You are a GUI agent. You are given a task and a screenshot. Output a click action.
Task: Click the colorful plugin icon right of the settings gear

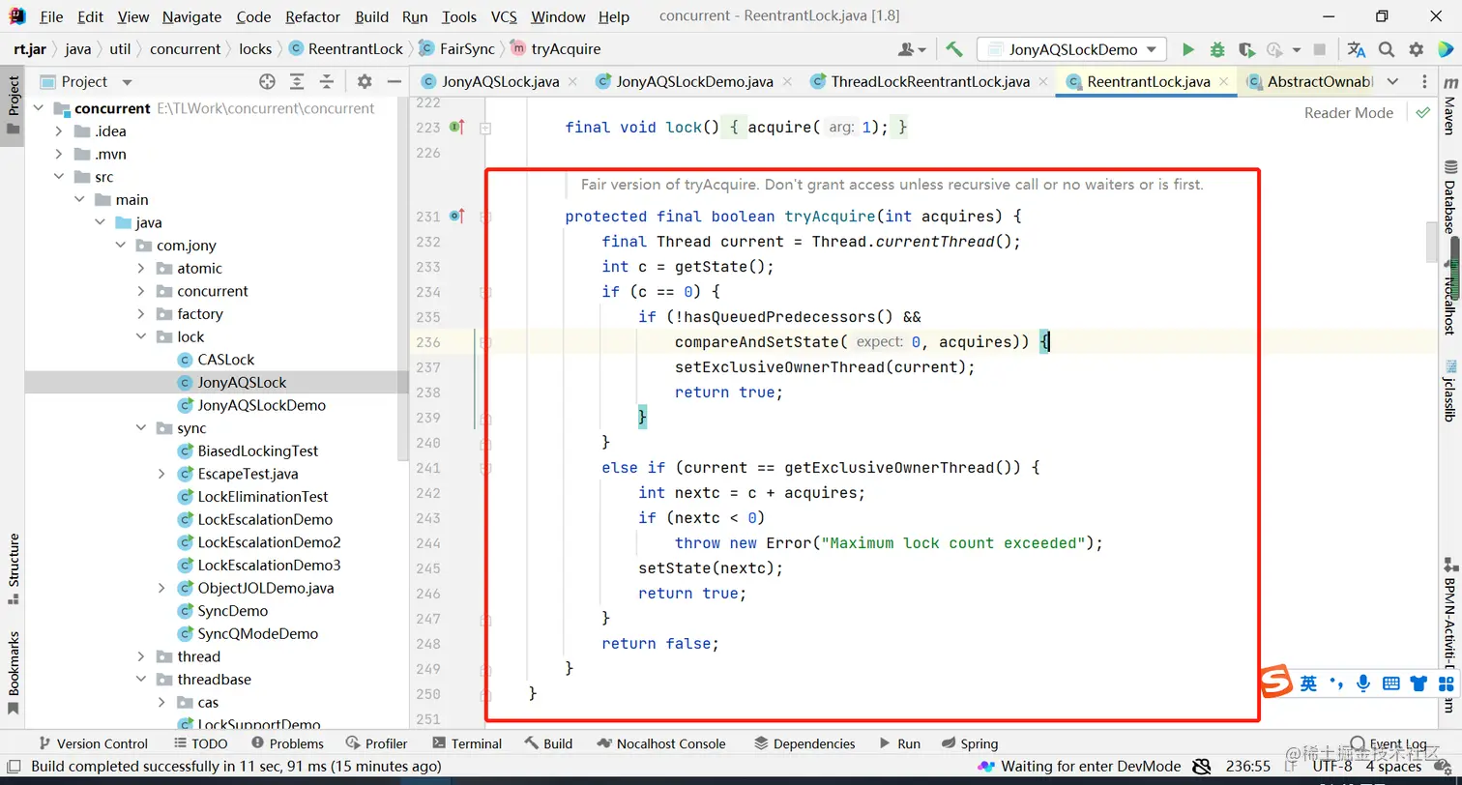(x=1445, y=49)
